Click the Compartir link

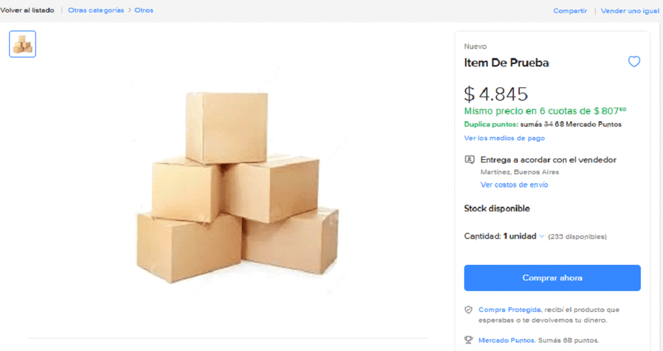pyautogui.click(x=570, y=11)
